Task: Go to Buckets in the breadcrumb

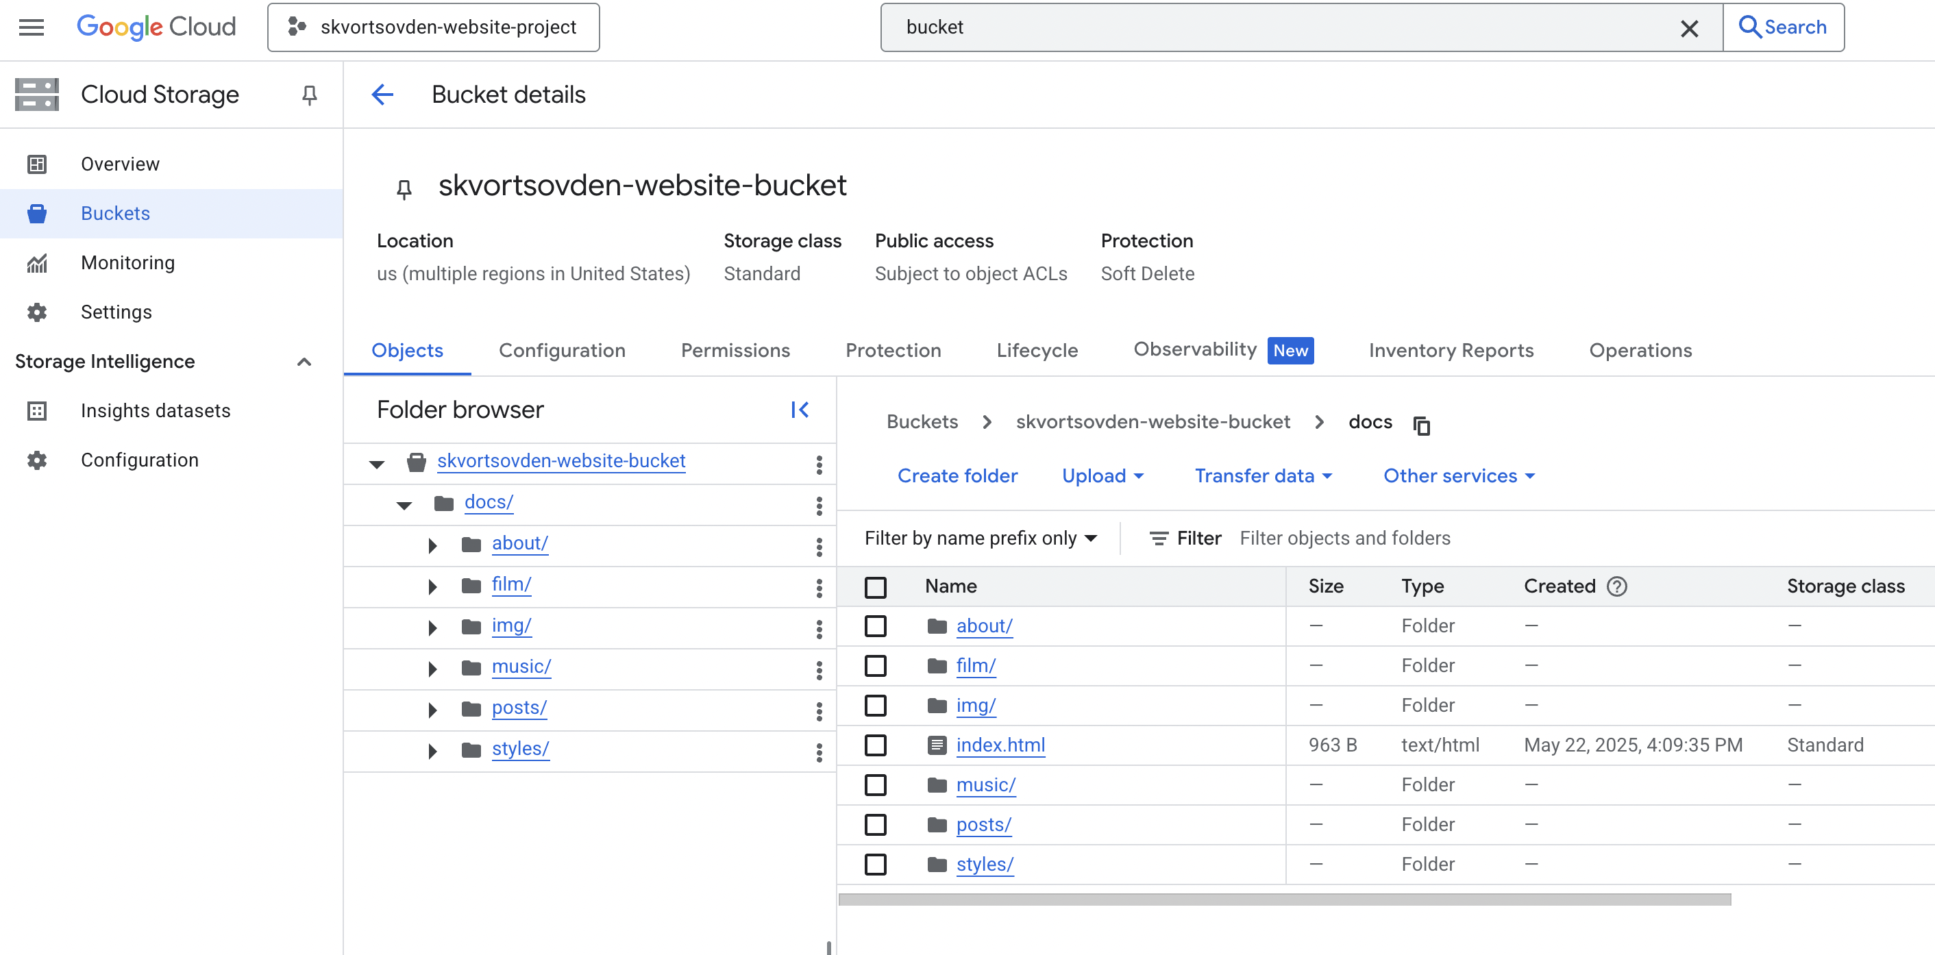Action: click(922, 422)
